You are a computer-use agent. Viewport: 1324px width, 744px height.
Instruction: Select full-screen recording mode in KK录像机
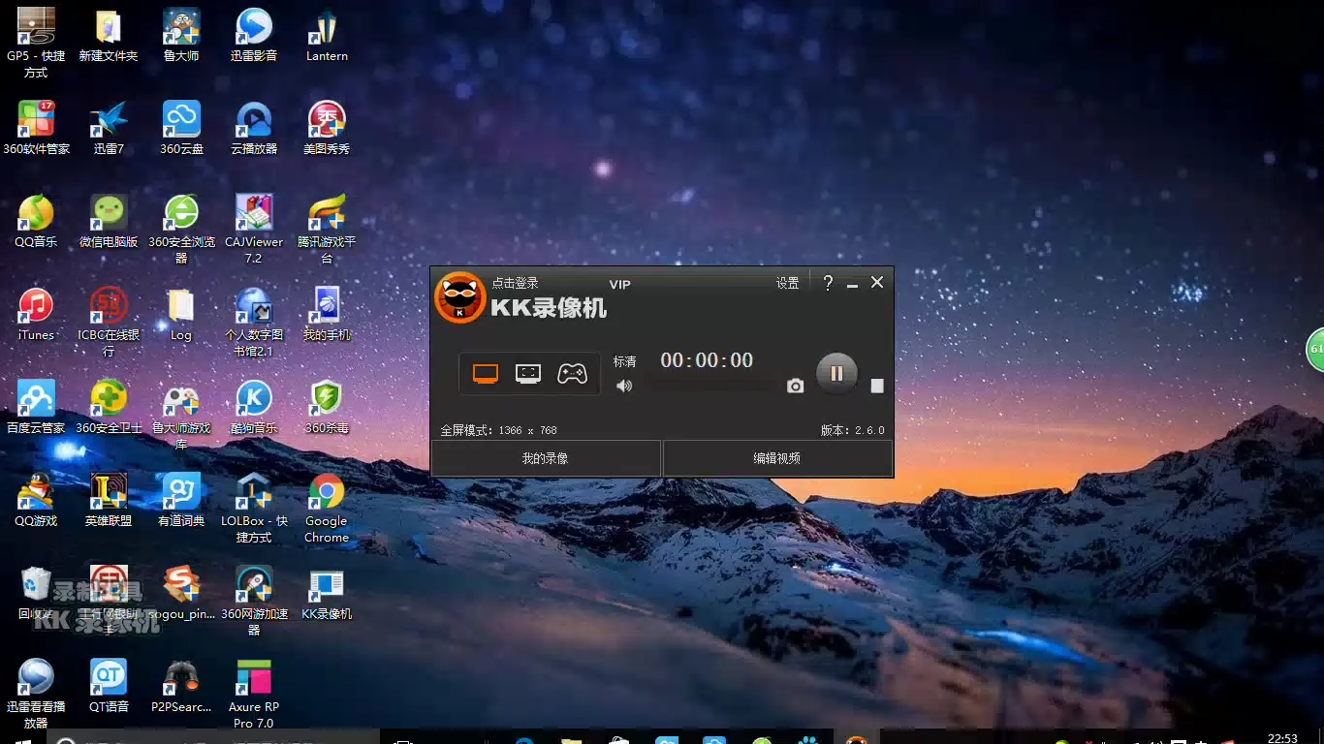point(485,374)
